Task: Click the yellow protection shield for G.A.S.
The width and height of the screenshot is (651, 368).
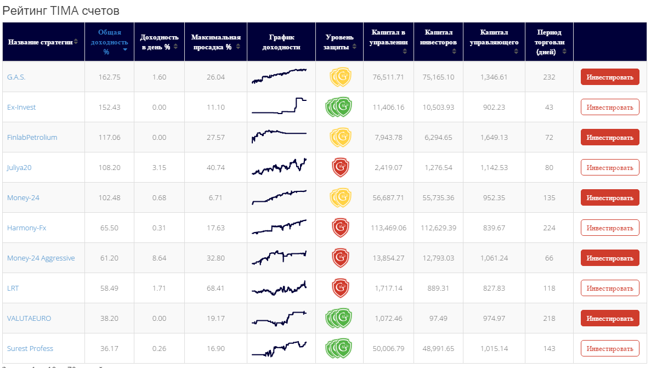Action: coord(340,77)
